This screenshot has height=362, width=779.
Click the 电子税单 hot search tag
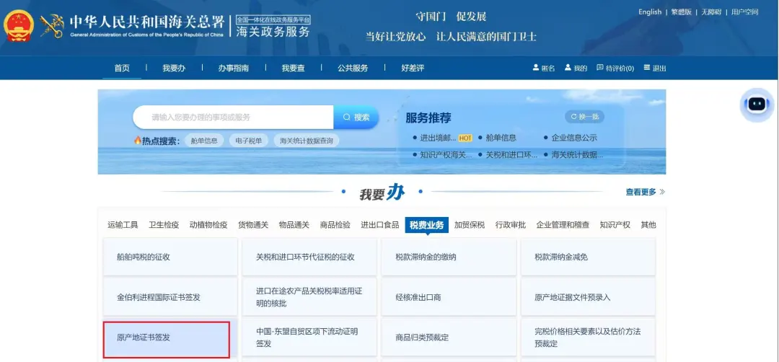(249, 141)
